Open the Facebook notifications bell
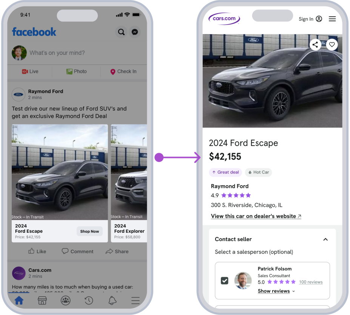 [x=112, y=301]
